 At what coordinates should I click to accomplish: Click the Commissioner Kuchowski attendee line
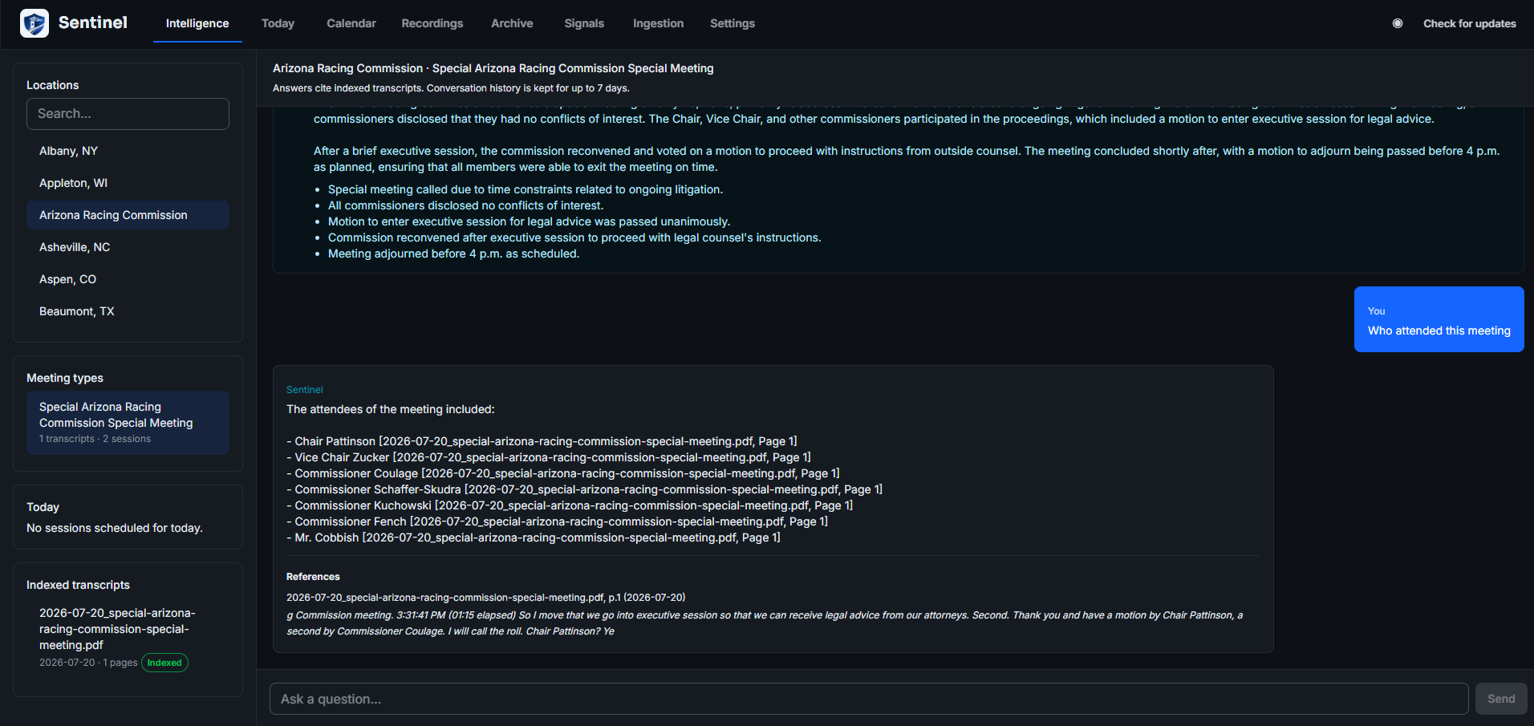tap(570, 505)
